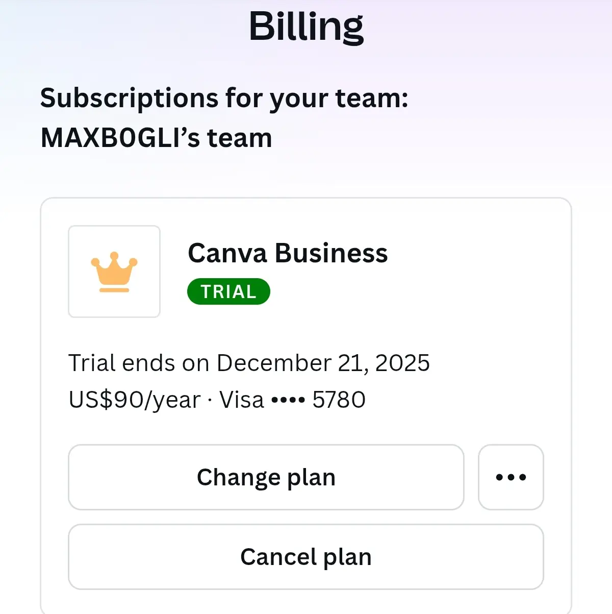Click the US$90/year price text

pyautogui.click(x=135, y=400)
